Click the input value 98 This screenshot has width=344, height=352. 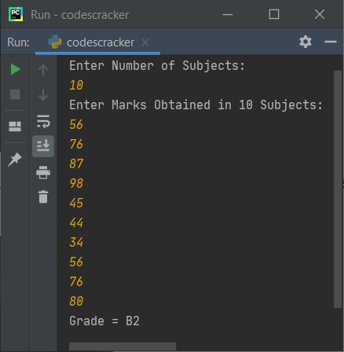76,183
